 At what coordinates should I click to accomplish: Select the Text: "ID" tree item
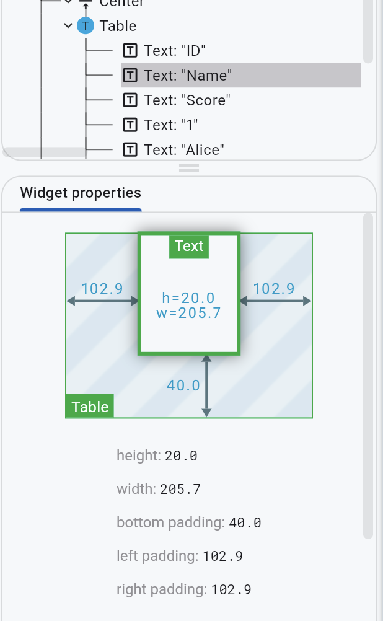coord(175,50)
